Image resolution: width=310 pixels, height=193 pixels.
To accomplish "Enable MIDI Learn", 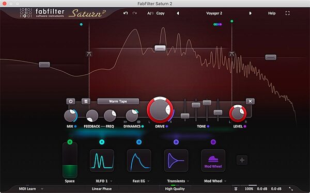I will pos(27,189).
